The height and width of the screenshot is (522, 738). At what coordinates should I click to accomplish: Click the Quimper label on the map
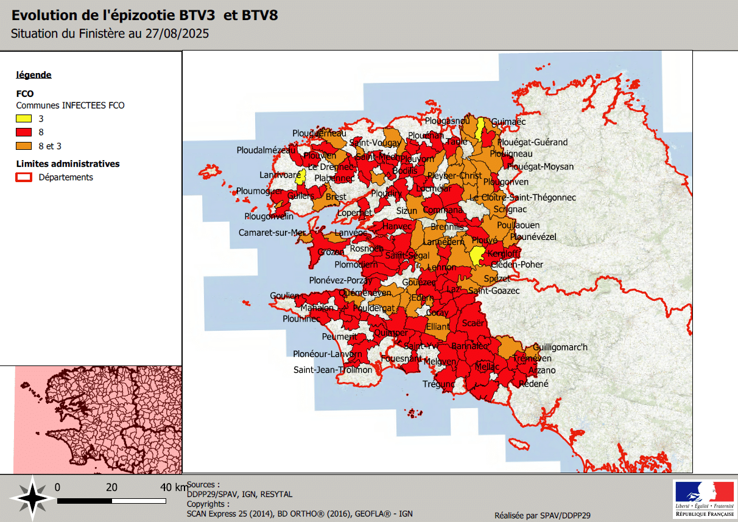(x=390, y=333)
